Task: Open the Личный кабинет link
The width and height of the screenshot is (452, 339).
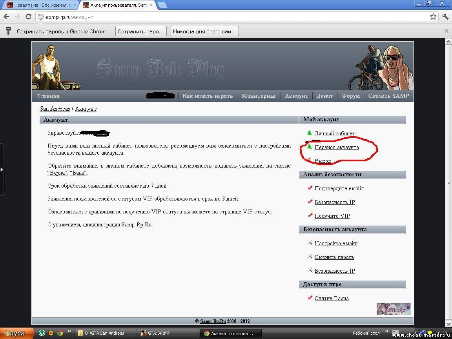Action: tap(335, 133)
